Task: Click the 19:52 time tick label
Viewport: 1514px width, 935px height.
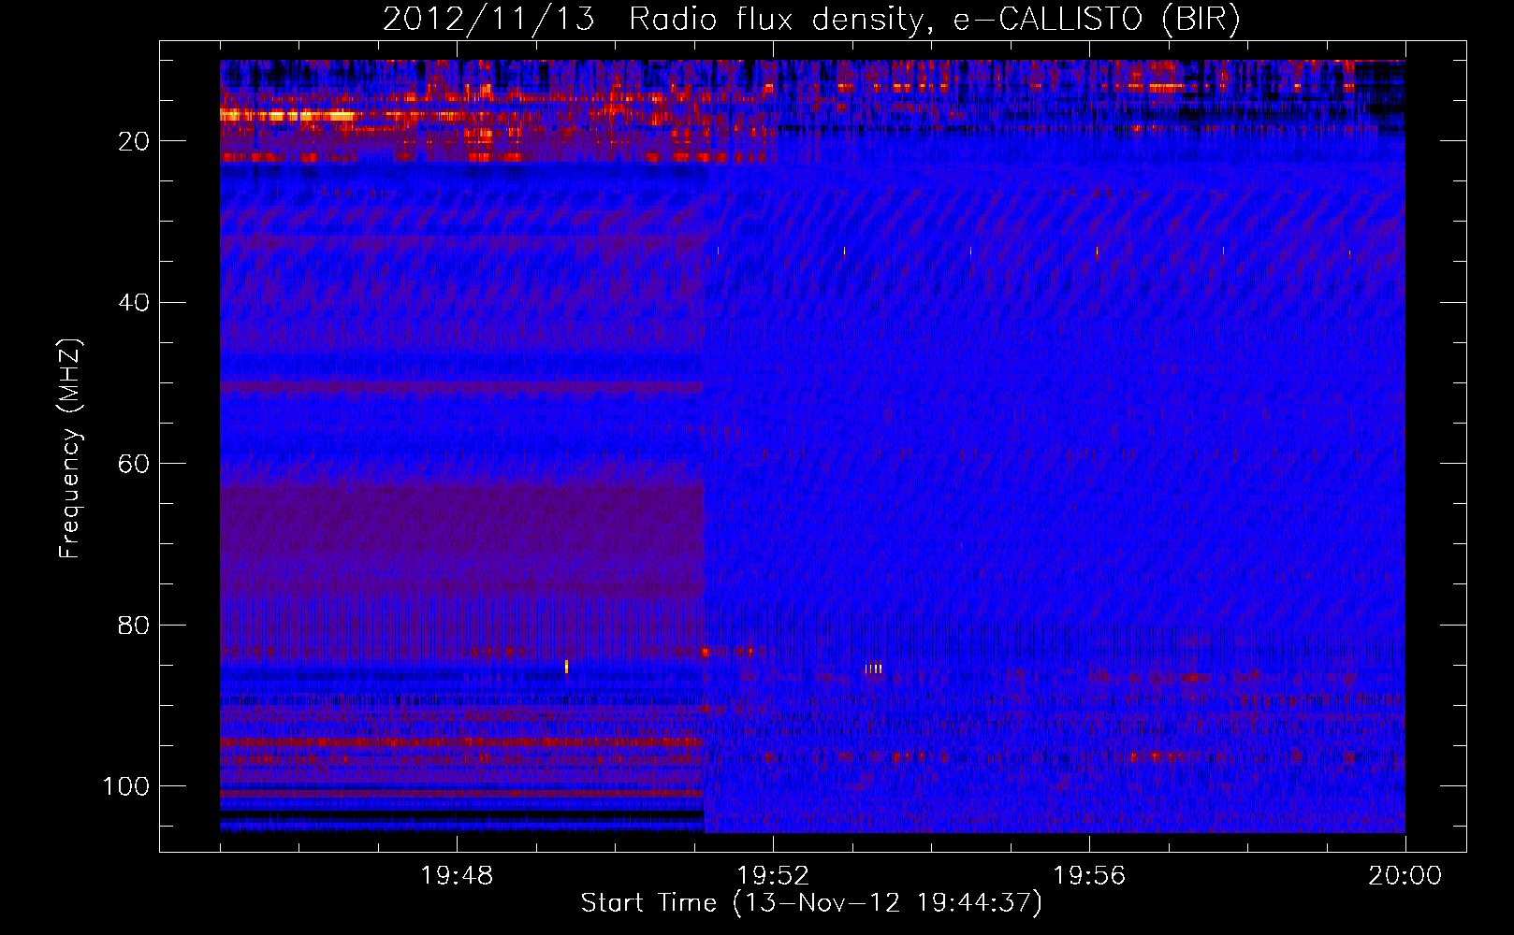Action: click(773, 876)
